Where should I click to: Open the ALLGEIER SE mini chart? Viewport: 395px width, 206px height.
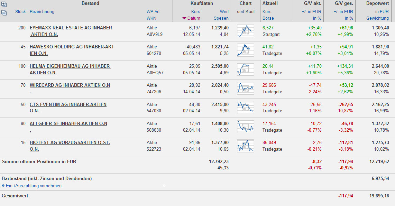tap(246, 127)
